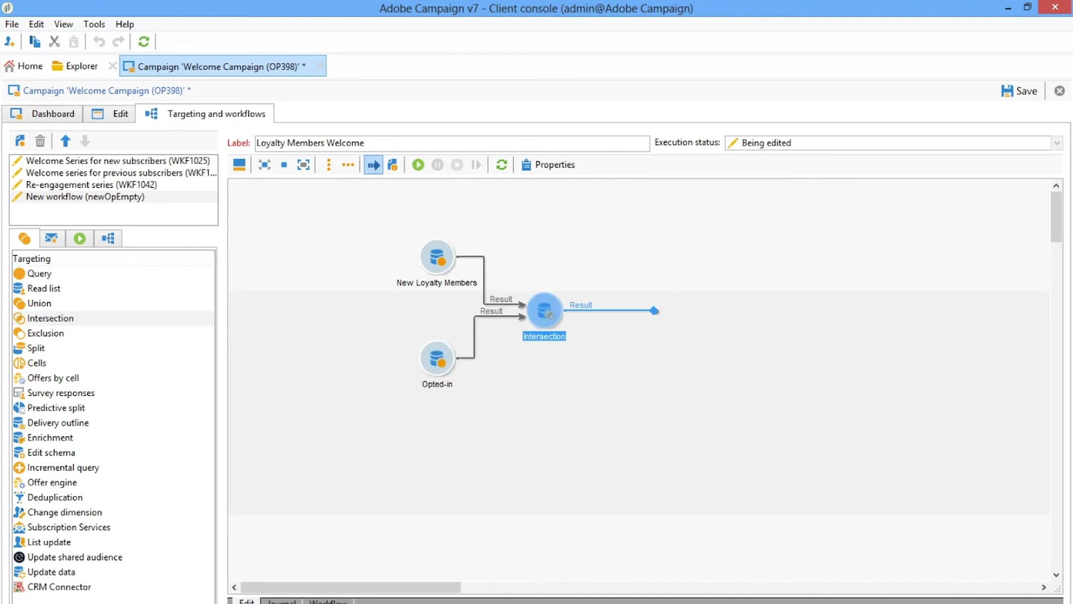
Task: Open the delivery activities envelope palette tab
Action: pyautogui.click(x=51, y=239)
